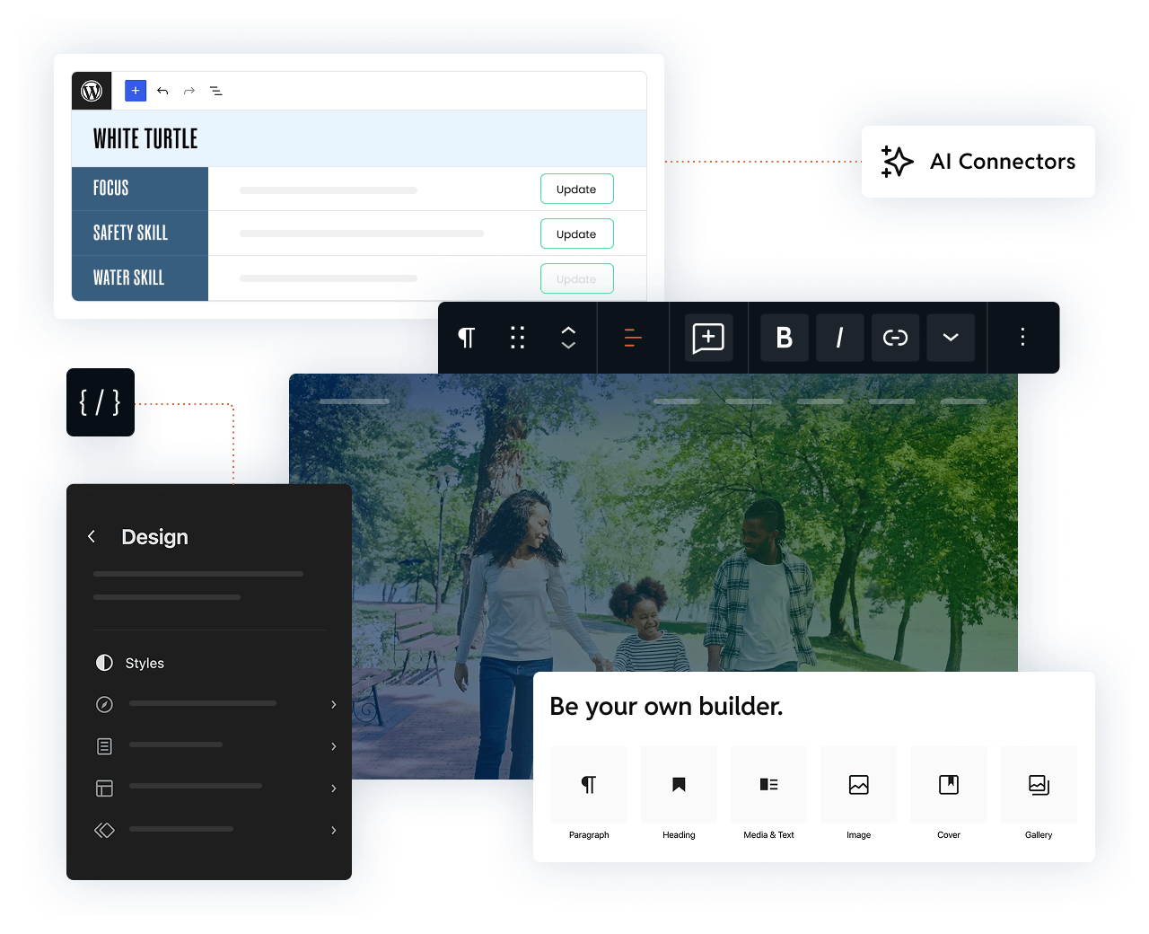Expand the compass row chevron
This screenshot has height=934, width=1149.
(x=334, y=704)
